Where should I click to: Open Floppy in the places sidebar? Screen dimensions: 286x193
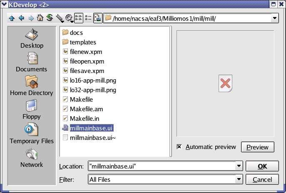pos(32,110)
